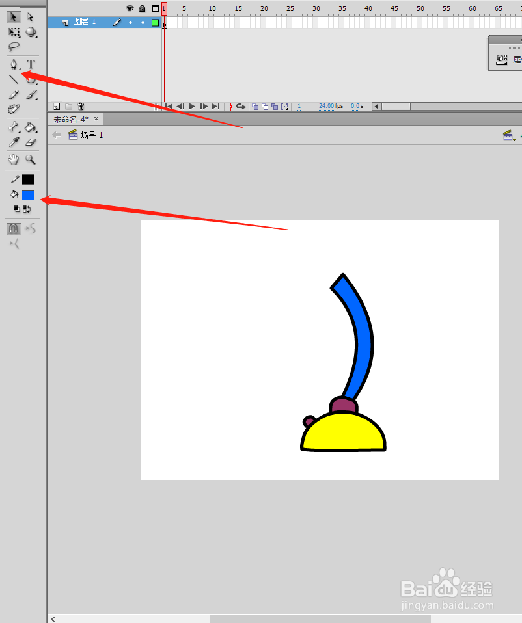Toggle Onion Skin Outlines
This screenshot has height=623, width=522.
click(x=265, y=107)
